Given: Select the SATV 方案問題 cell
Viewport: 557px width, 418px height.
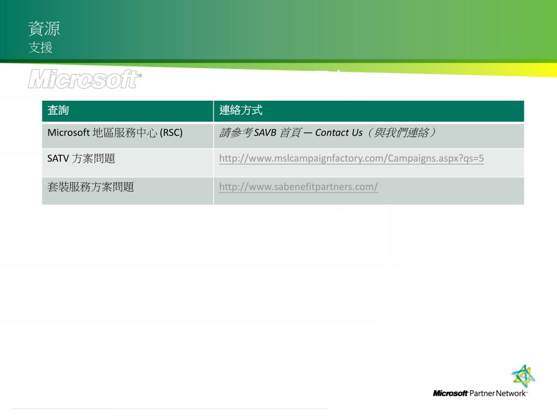Looking at the screenshot, I should pyautogui.click(x=127, y=162).
